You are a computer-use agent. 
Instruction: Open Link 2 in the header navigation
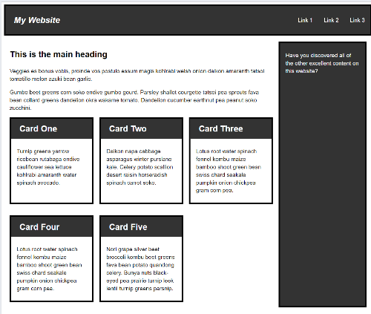[331, 20]
